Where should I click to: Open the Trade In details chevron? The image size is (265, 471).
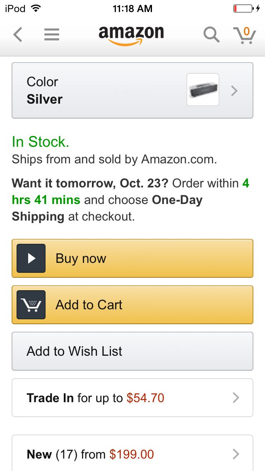236,398
